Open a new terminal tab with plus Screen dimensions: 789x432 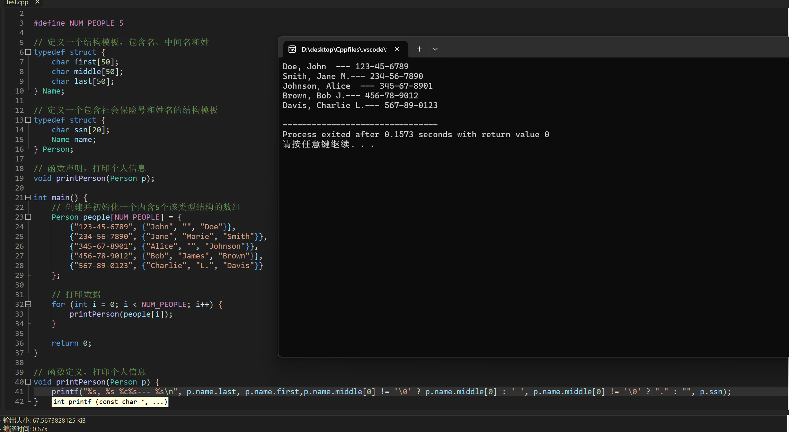tap(419, 49)
